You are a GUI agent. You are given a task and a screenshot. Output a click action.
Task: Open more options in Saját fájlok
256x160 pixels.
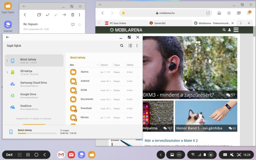pyautogui.click(x=137, y=45)
